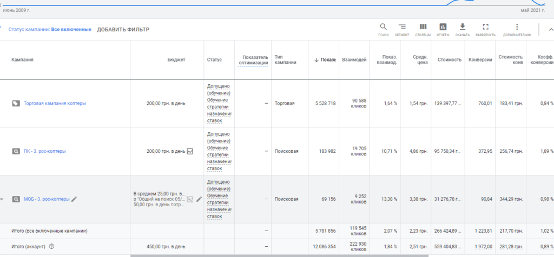
Task: Open the Торговая кампания коптеры campaign
Action: click(55, 103)
